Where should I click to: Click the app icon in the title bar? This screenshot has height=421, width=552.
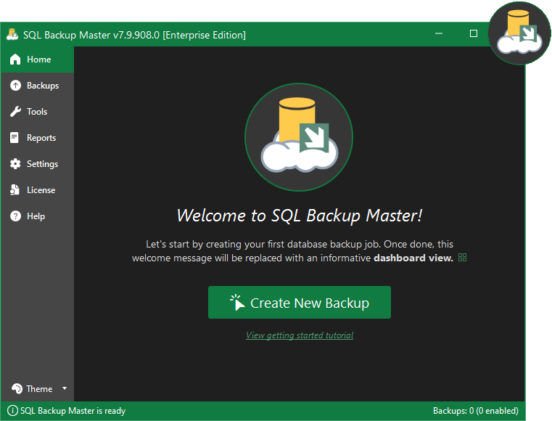click(12, 35)
